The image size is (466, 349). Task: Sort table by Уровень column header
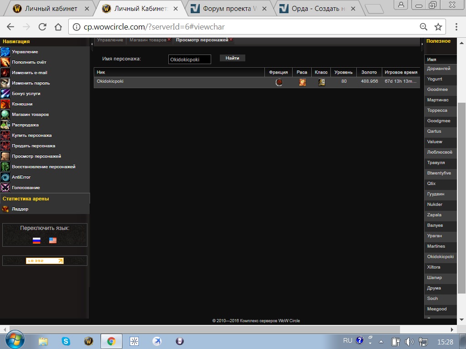click(344, 72)
